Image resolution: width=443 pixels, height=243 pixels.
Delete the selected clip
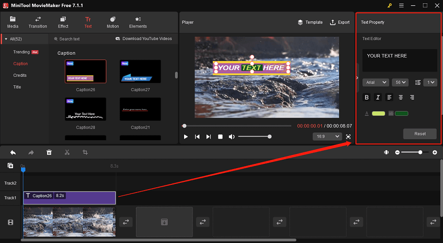click(x=49, y=152)
